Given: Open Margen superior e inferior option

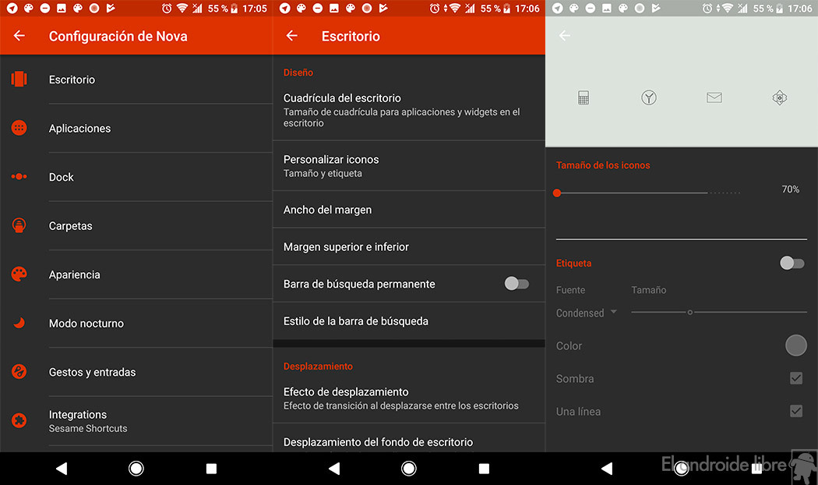Looking at the screenshot, I should (x=409, y=246).
